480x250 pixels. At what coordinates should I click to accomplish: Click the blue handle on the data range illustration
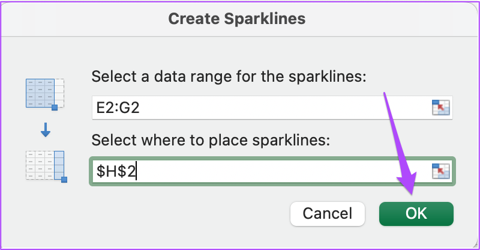coord(55,108)
